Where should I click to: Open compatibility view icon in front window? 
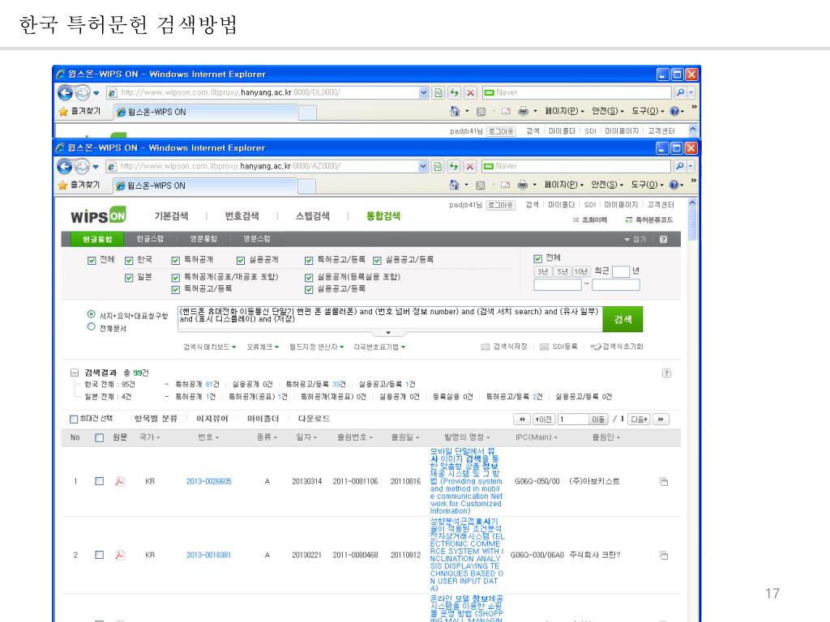click(438, 166)
